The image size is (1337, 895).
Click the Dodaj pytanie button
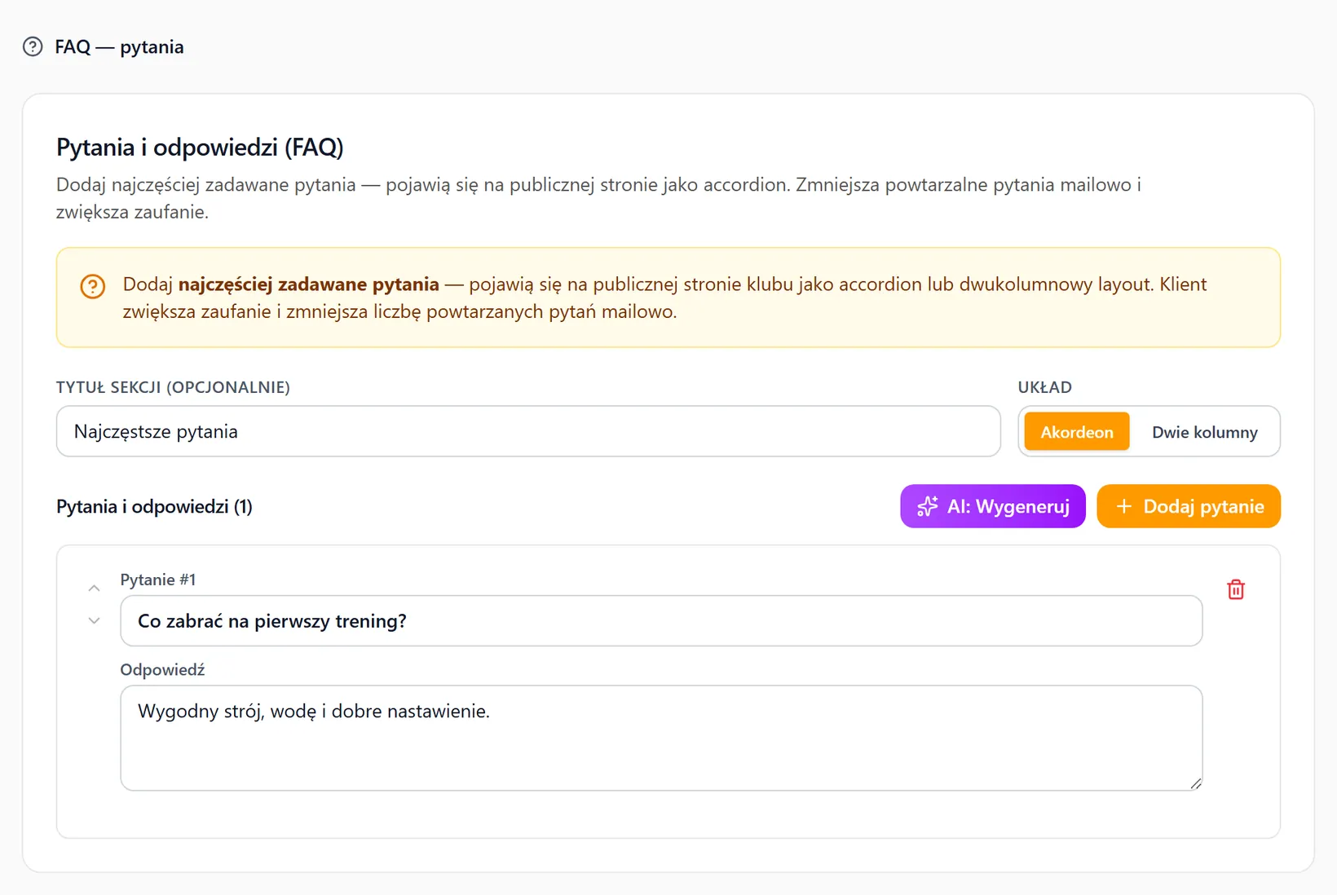(1189, 506)
